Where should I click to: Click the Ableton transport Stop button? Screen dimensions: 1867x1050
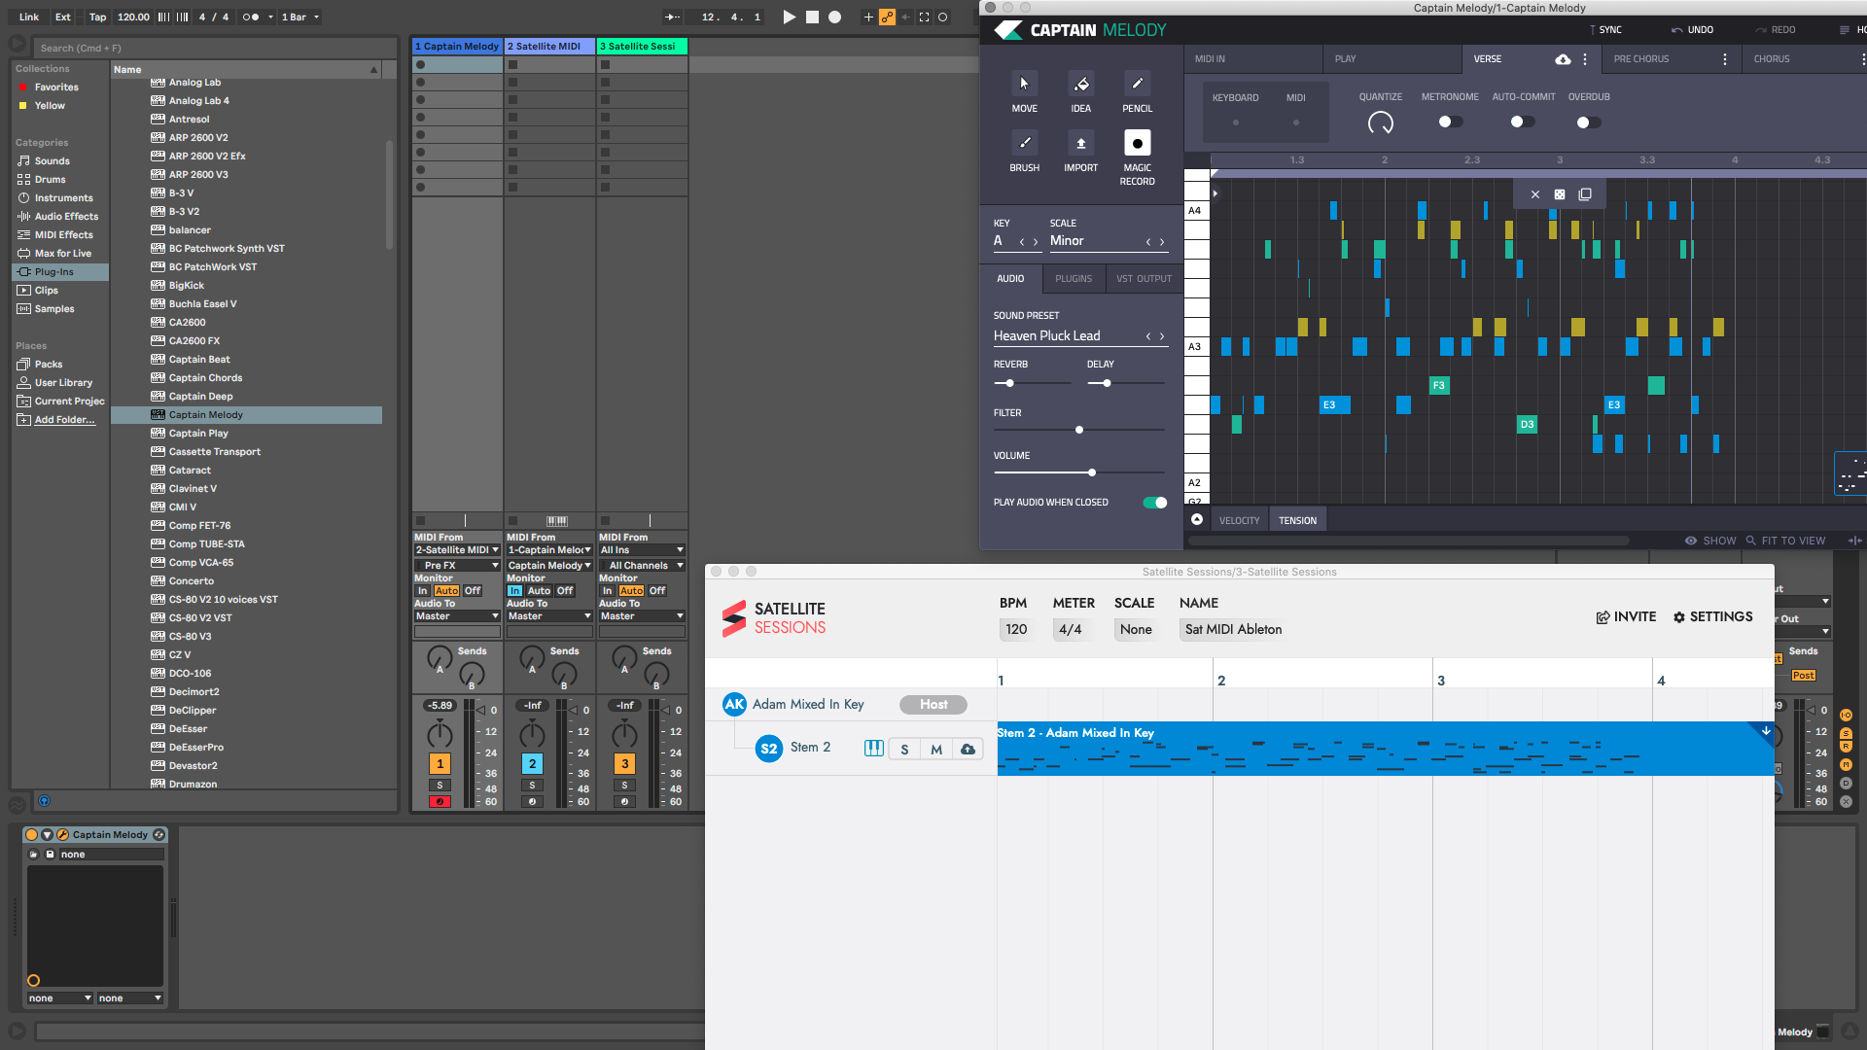pos(812,17)
